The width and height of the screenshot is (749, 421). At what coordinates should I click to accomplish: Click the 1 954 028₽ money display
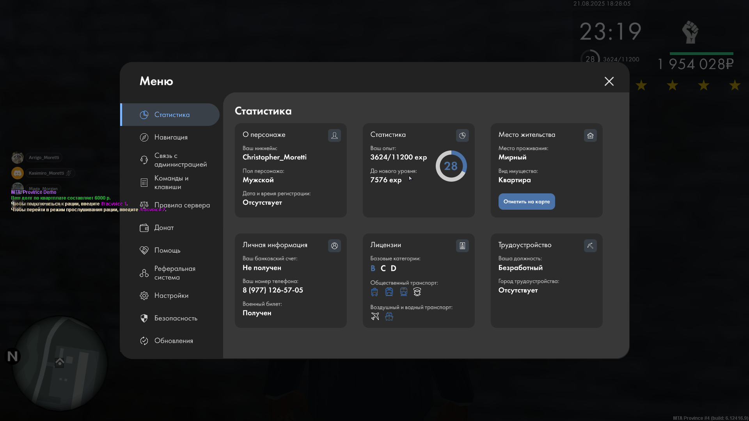[x=696, y=64]
